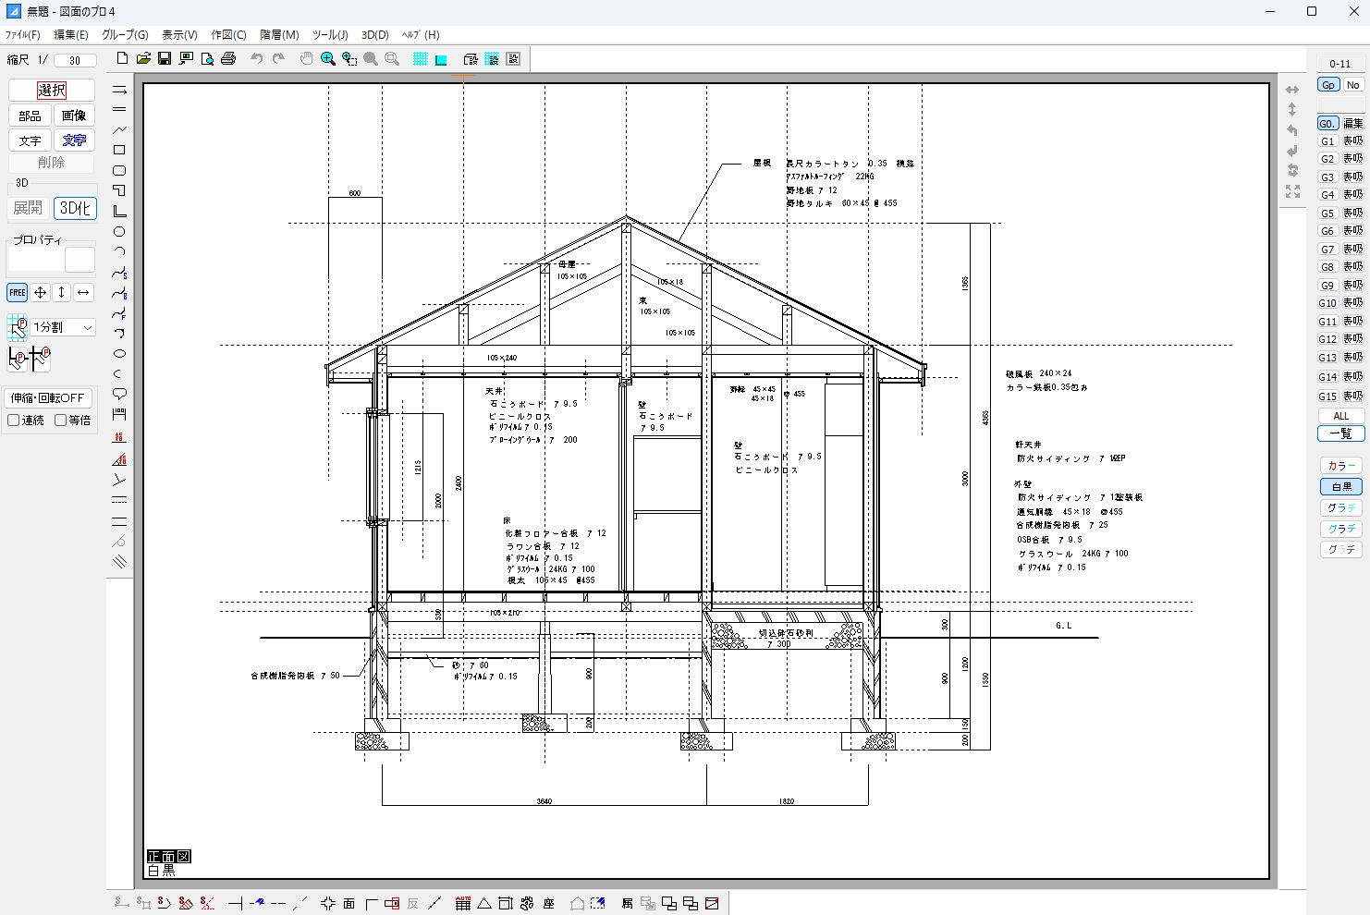This screenshot has height=915, width=1370.
Task: Select the カラー color mode swatch
Action: (x=1340, y=466)
